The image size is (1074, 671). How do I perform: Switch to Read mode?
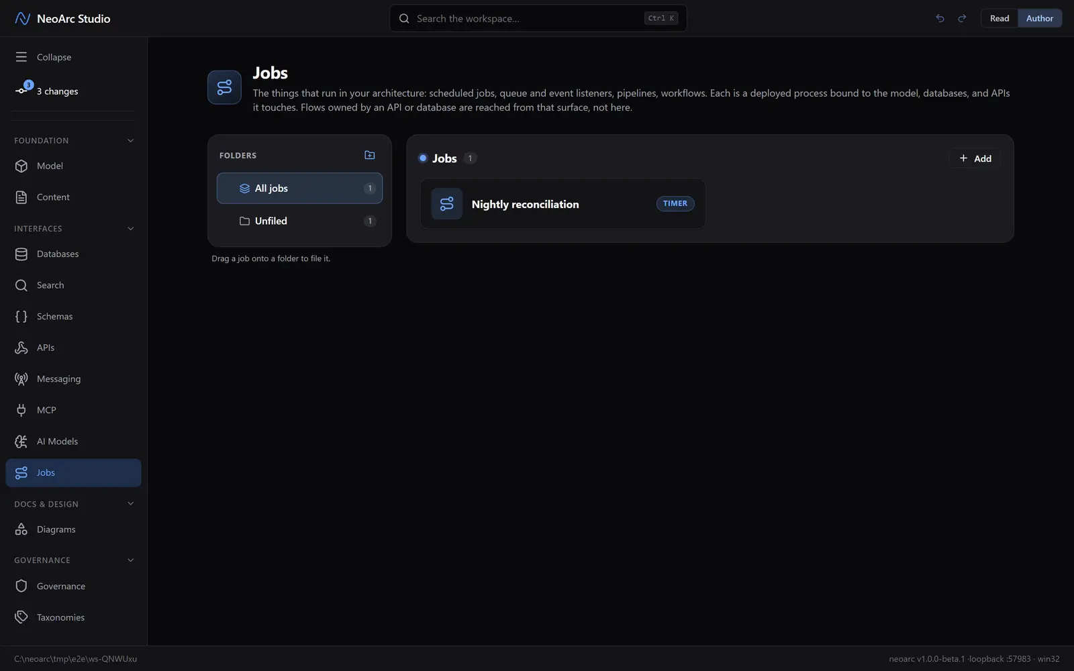click(999, 18)
